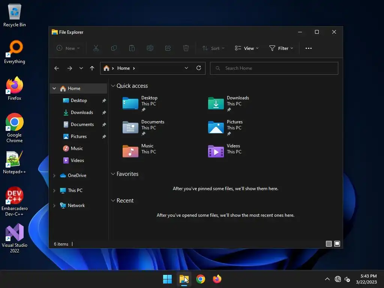The image size is (384, 288).
Task: Click the Share icon in toolbar
Action: [168, 48]
